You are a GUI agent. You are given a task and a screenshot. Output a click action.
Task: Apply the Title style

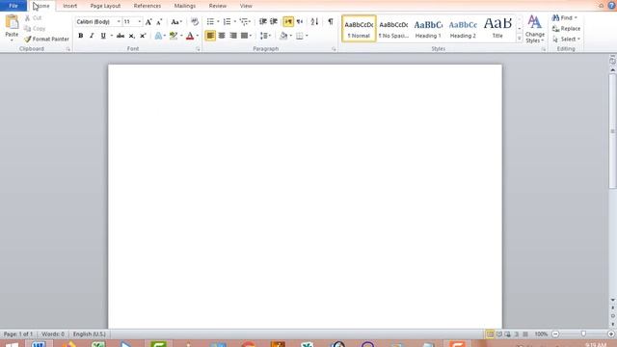tap(497, 29)
